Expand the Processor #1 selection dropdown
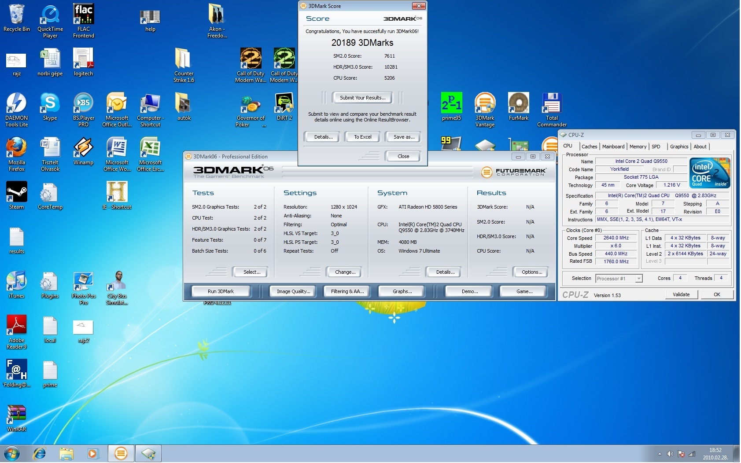The image size is (741, 463). point(638,279)
